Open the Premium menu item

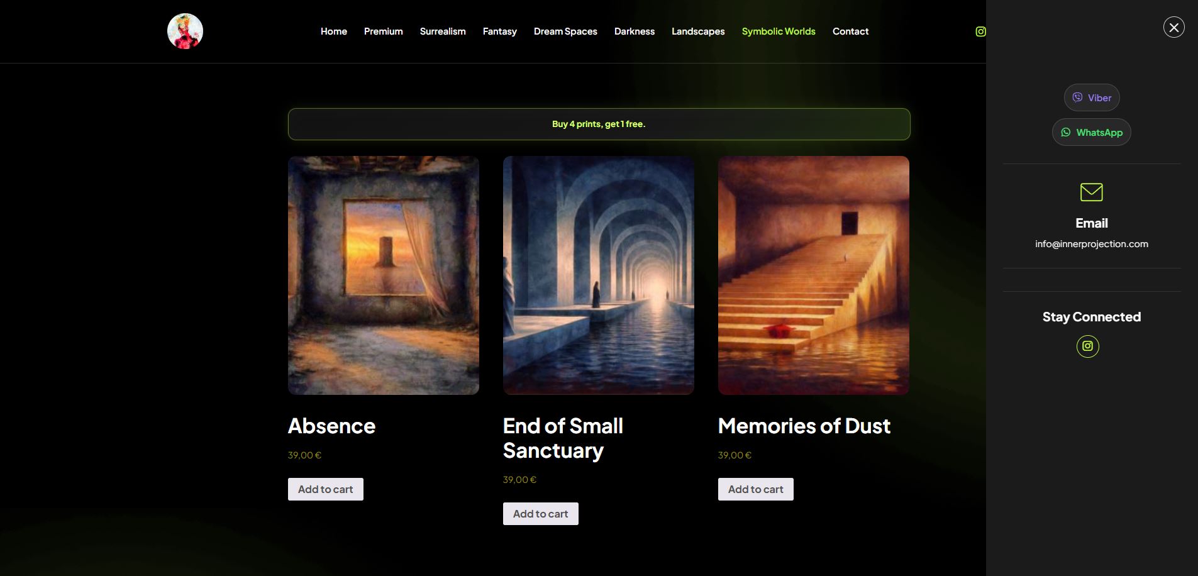[x=383, y=31]
